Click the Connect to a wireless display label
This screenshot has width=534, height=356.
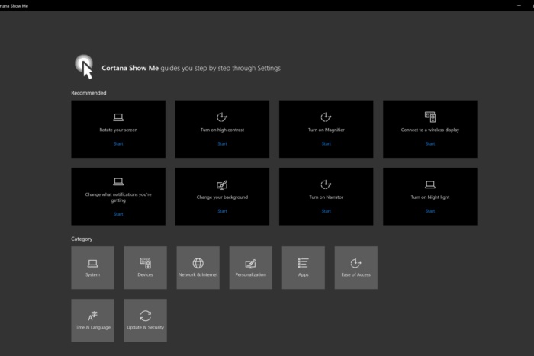click(x=430, y=130)
